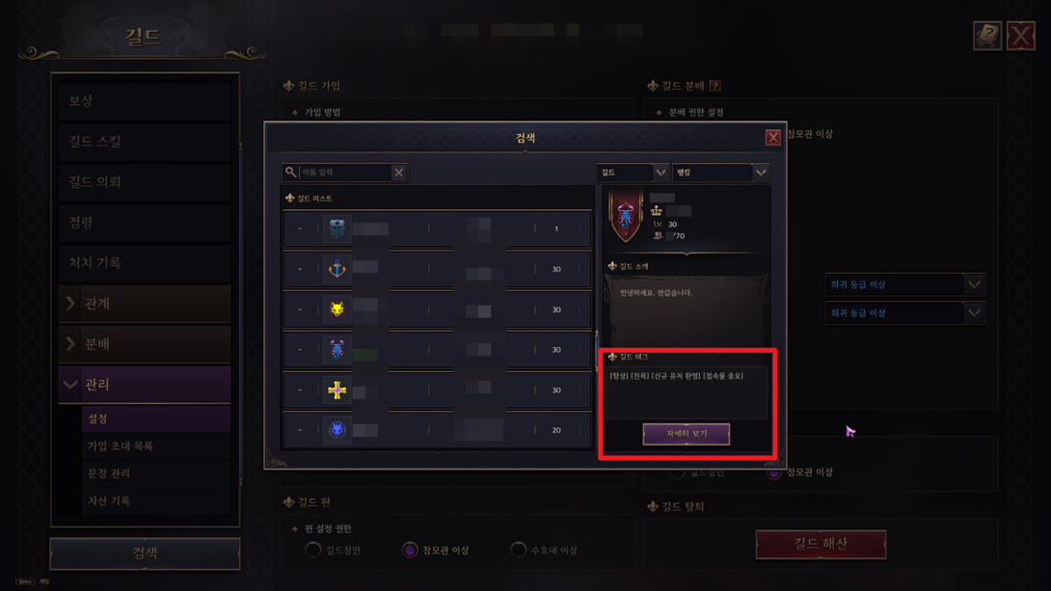Open the 길드 스킬 menu item
The height and width of the screenshot is (591, 1051).
145,142
